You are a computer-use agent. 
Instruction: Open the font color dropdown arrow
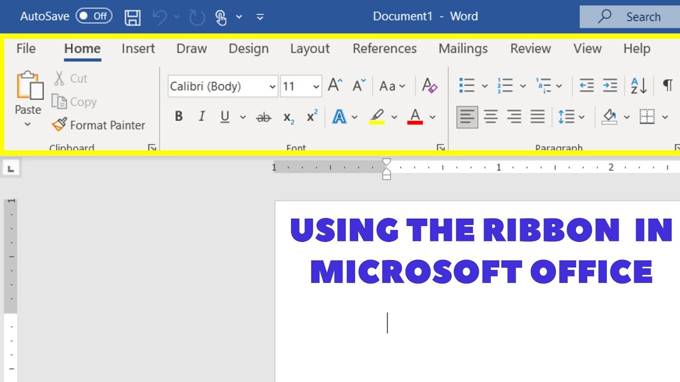[432, 117]
